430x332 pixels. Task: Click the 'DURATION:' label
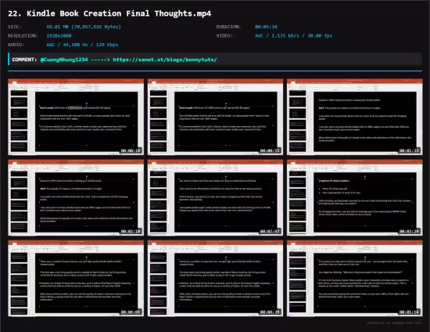[228, 27]
